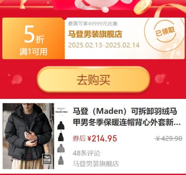
Task: Click the gold coin decoration in the banner
Action: click(x=143, y=7)
